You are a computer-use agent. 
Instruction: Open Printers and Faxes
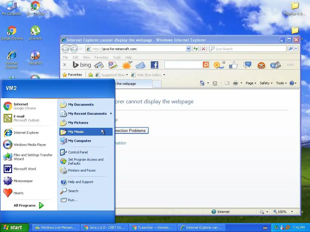coord(86,170)
